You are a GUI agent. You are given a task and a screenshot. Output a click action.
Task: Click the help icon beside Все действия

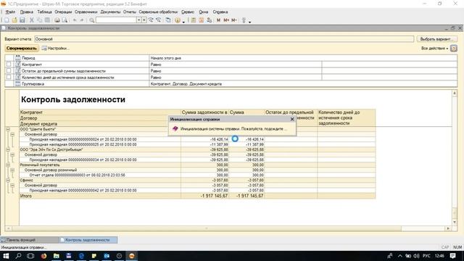pyautogui.click(x=454, y=49)
